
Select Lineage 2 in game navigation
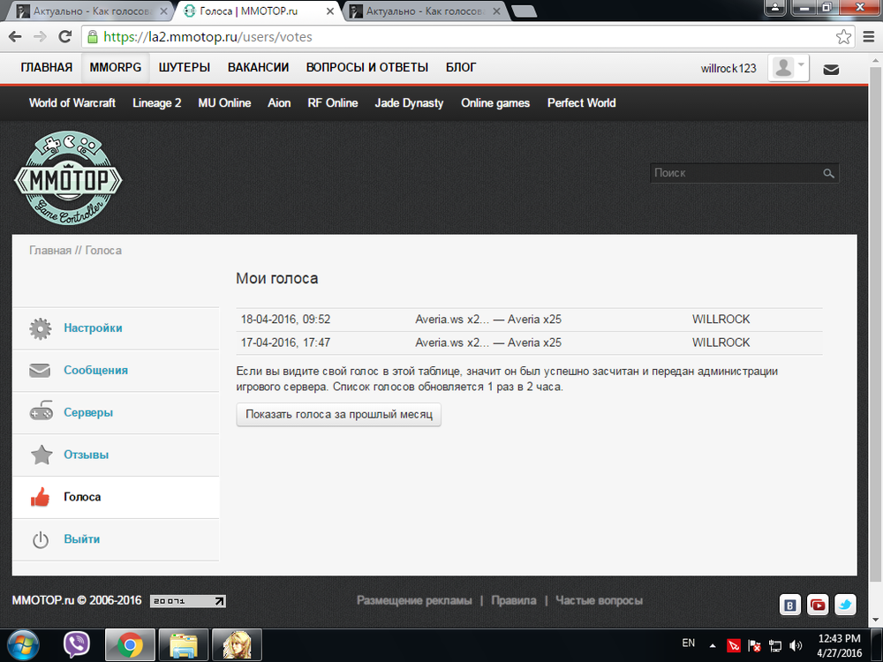[157, 103]
